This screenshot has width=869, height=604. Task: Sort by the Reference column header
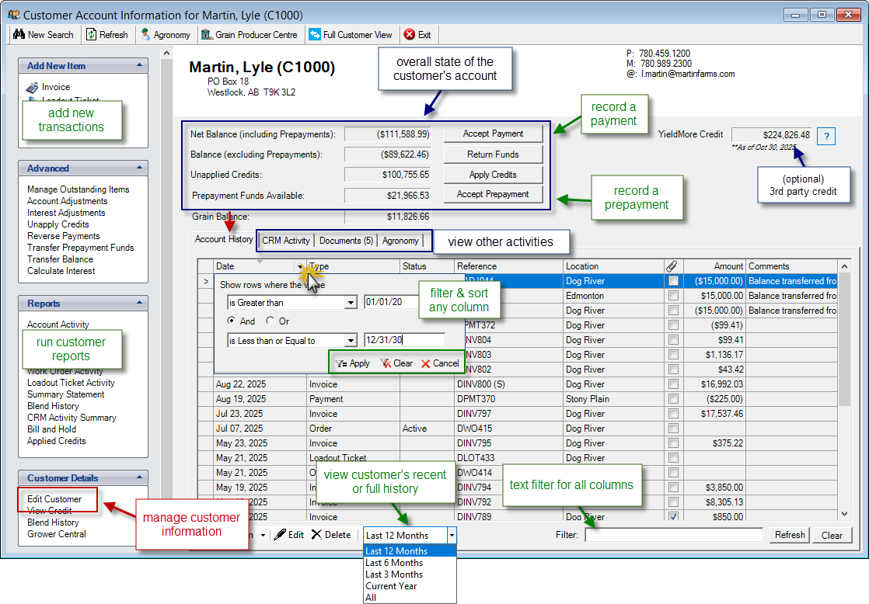[509, 266]
